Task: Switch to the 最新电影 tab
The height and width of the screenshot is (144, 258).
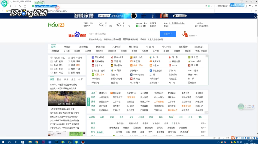Action: pyautogui.click(x=84, y=47)
